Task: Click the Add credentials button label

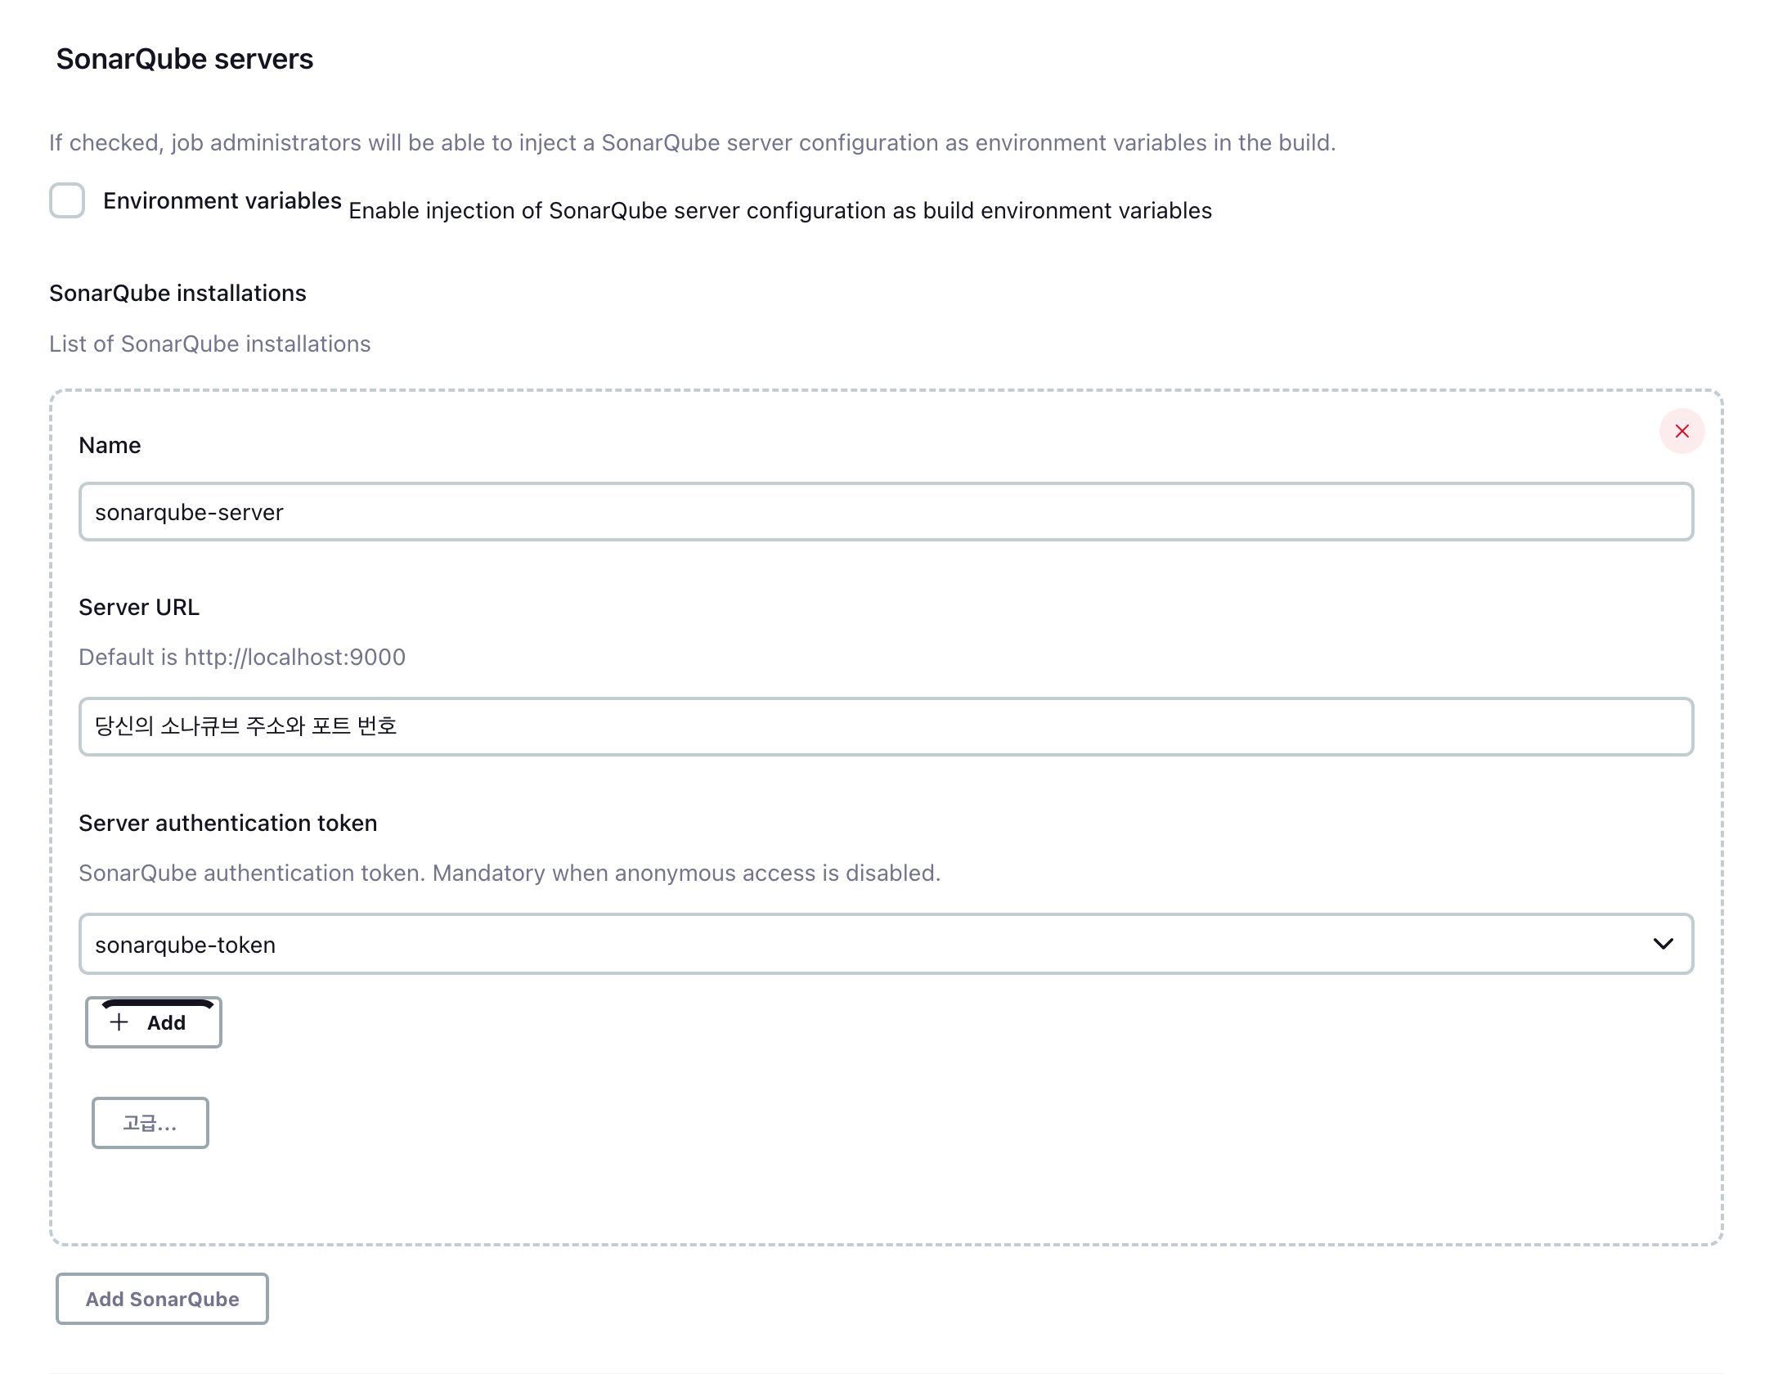Action: (x=166, y=1022)
